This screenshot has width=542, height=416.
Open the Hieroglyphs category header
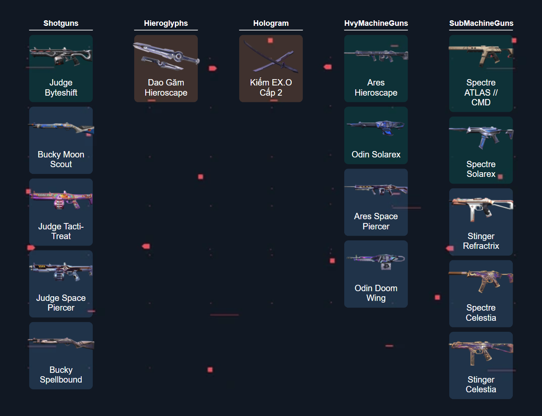[x=166, y=23]
